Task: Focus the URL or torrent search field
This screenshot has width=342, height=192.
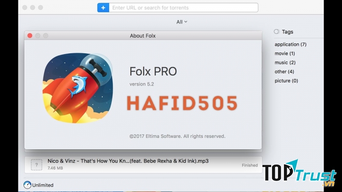Action: pyautogui.click(x=183, y=8)
